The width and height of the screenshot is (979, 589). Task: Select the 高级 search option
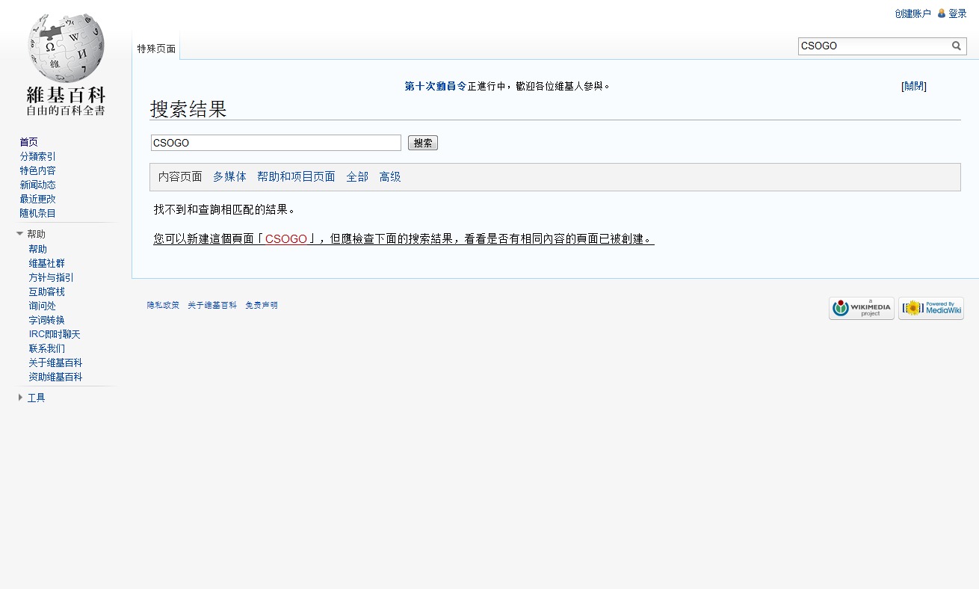pyautogui.click(x=390, y=177)
